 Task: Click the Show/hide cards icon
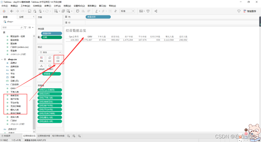(141, 11)
